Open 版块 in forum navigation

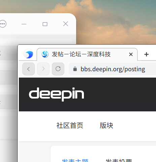106,126
